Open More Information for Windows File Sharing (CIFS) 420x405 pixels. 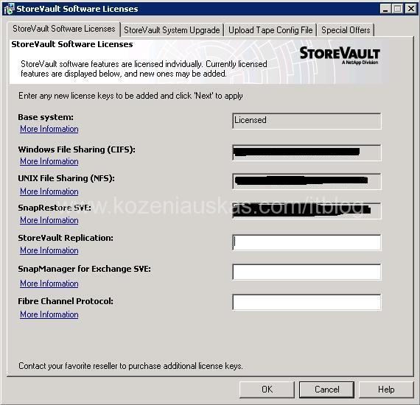click(49, 161)
